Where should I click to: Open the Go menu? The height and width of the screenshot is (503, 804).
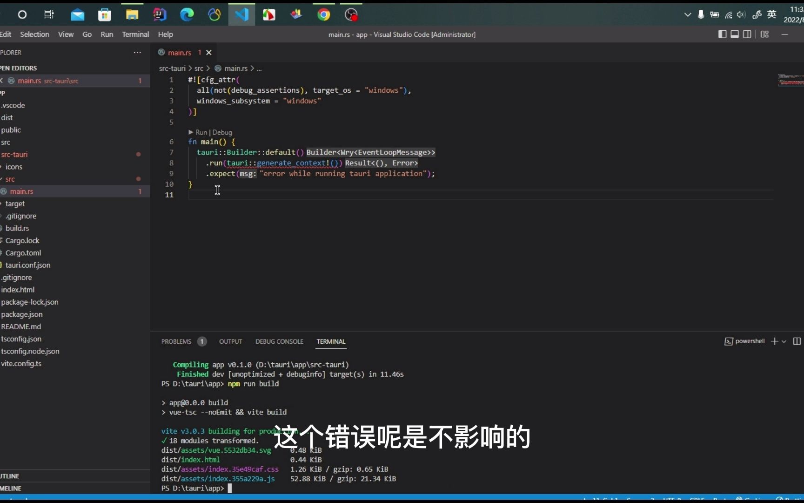click(x=87, y=34)
